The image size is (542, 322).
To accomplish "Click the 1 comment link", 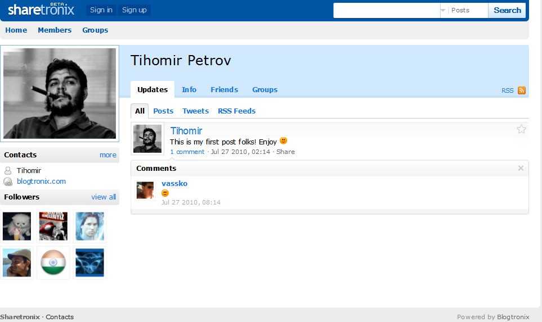I will click(187, 152).
